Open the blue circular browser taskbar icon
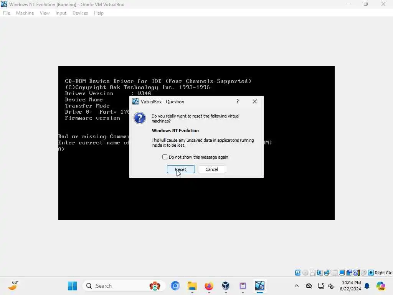This screenshot has height=295, width=393. [x=175, y=286]
